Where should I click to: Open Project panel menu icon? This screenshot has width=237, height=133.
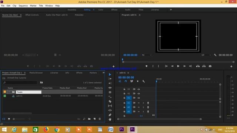pos(25,73)
